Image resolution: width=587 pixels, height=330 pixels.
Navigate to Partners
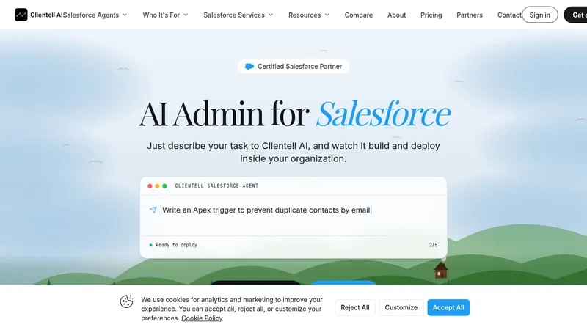point(470,15)
